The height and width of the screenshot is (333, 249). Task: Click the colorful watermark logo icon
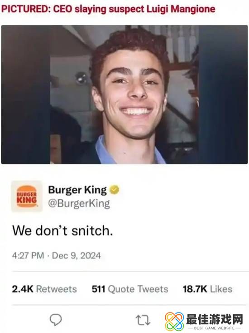[175, 321]
